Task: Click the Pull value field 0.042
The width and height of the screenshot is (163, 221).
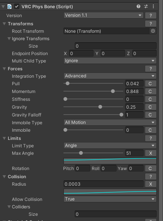Action: [x=134, y=84]
